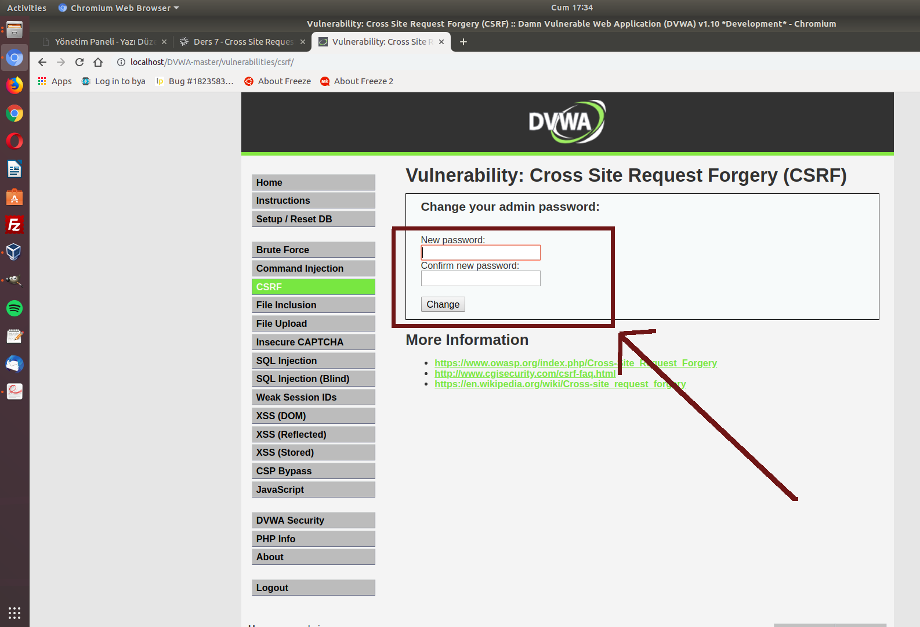Open the SQL Injection (Blind) page
Image resolution: width=920 pixels, height=627 pixels.
coord(313,379)
